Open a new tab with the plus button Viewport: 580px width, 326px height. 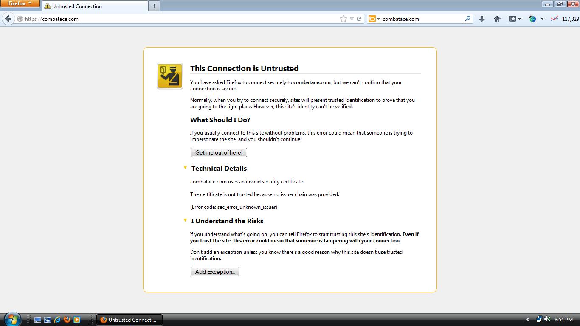click(x=154, y=6)
